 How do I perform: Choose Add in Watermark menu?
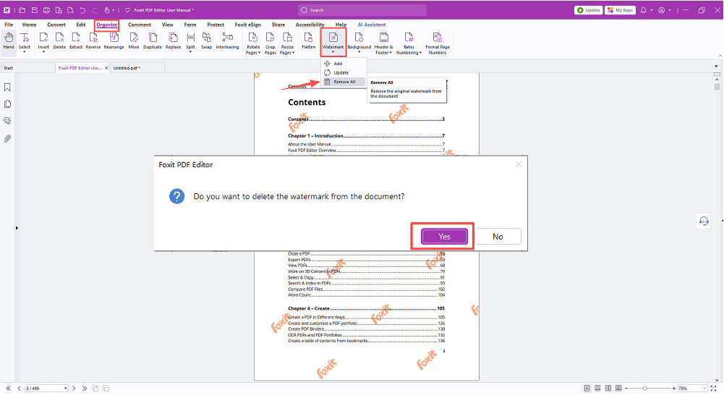point(344,63)
